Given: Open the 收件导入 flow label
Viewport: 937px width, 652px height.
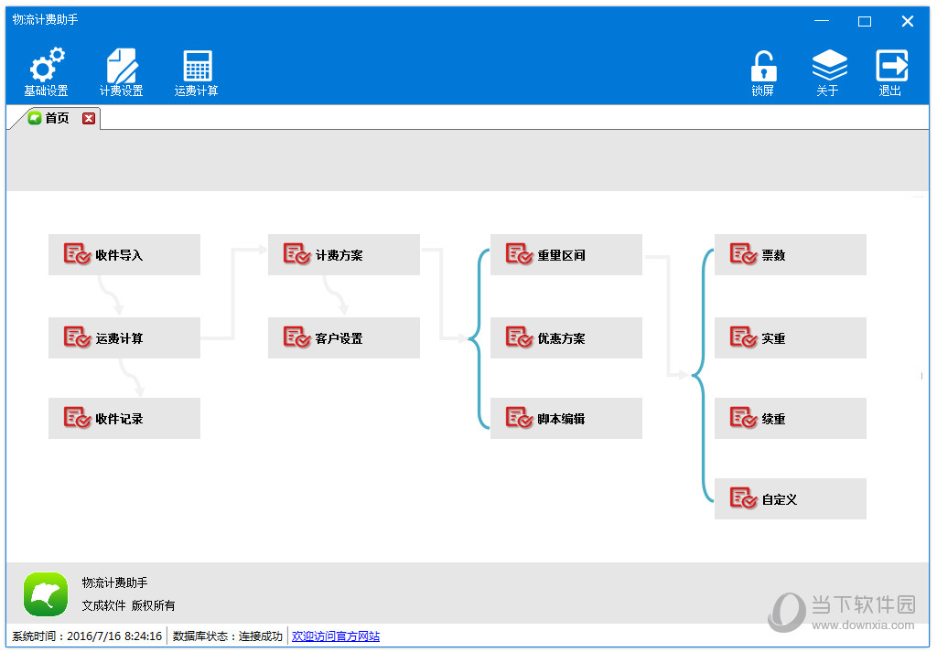Looking at the screenshot, I should (119, 255).
